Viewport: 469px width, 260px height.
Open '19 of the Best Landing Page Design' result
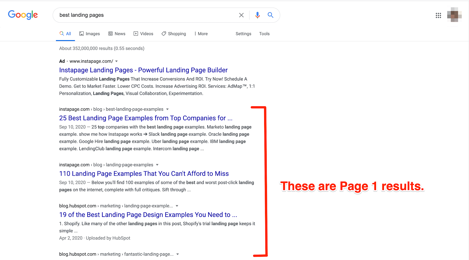pyautogui.click(x=148, y=215)
